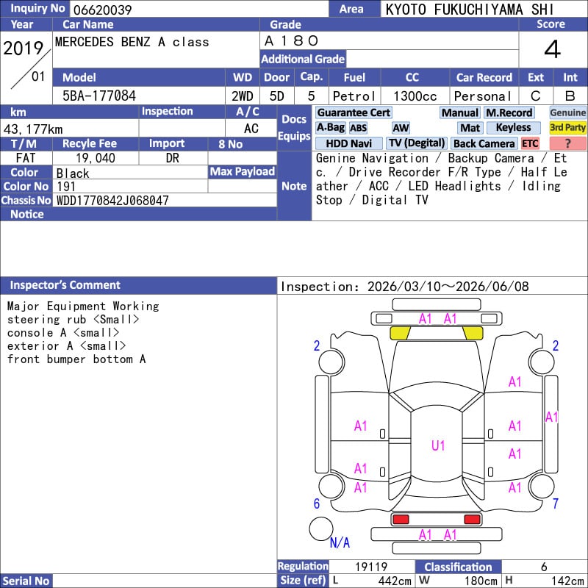
Task: Click the Inquiry No value 06620039
Action: (101, 10)
